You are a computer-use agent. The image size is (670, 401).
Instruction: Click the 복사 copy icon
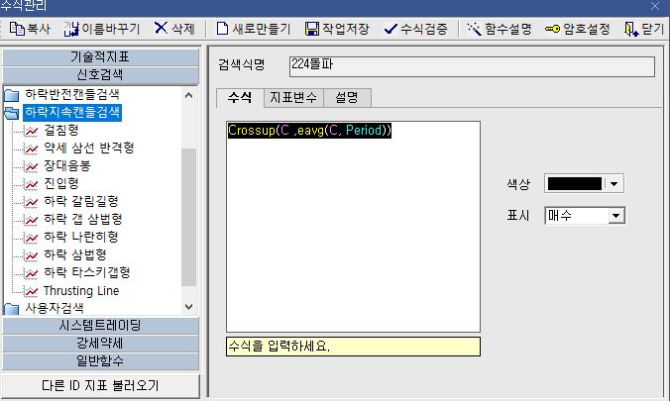[17, 29]
